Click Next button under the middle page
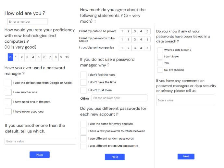The width and height of the screenshot is (224, 168). click(x=115, y=157)
